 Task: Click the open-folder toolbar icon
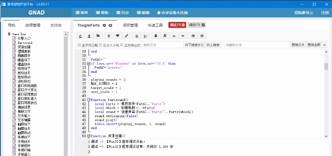[98, 36]
